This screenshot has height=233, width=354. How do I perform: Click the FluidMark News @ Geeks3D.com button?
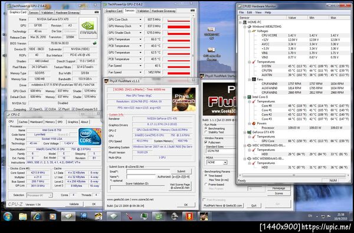coord(223,206)
